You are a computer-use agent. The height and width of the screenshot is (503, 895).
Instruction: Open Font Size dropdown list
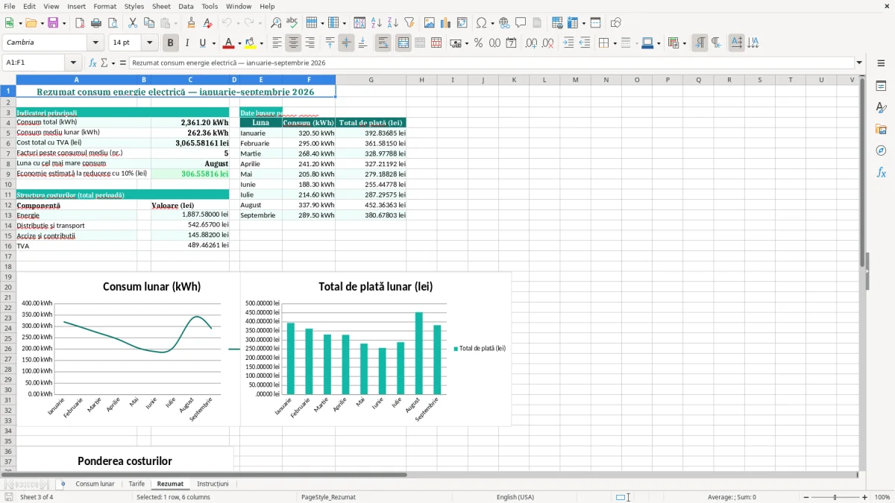point(149,43)
